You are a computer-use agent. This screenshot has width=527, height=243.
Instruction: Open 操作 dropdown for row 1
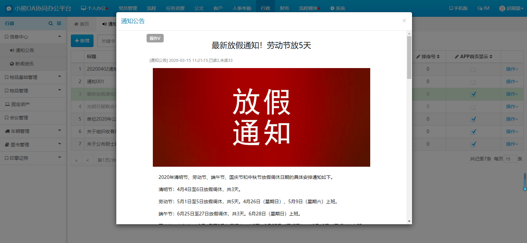[512, 69]
